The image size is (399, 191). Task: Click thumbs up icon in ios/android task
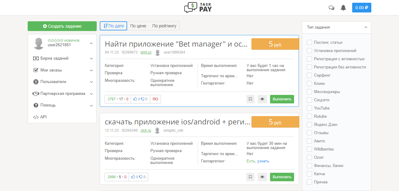pyautogui.click(x=133, y=177)
